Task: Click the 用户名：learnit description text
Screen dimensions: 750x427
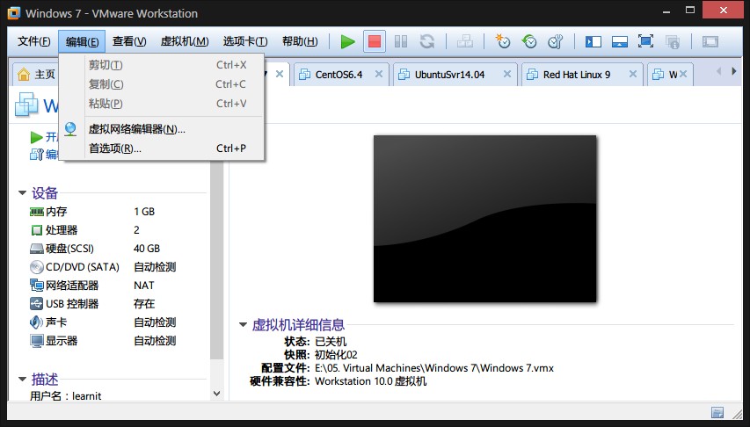Action: pos(66,396)
